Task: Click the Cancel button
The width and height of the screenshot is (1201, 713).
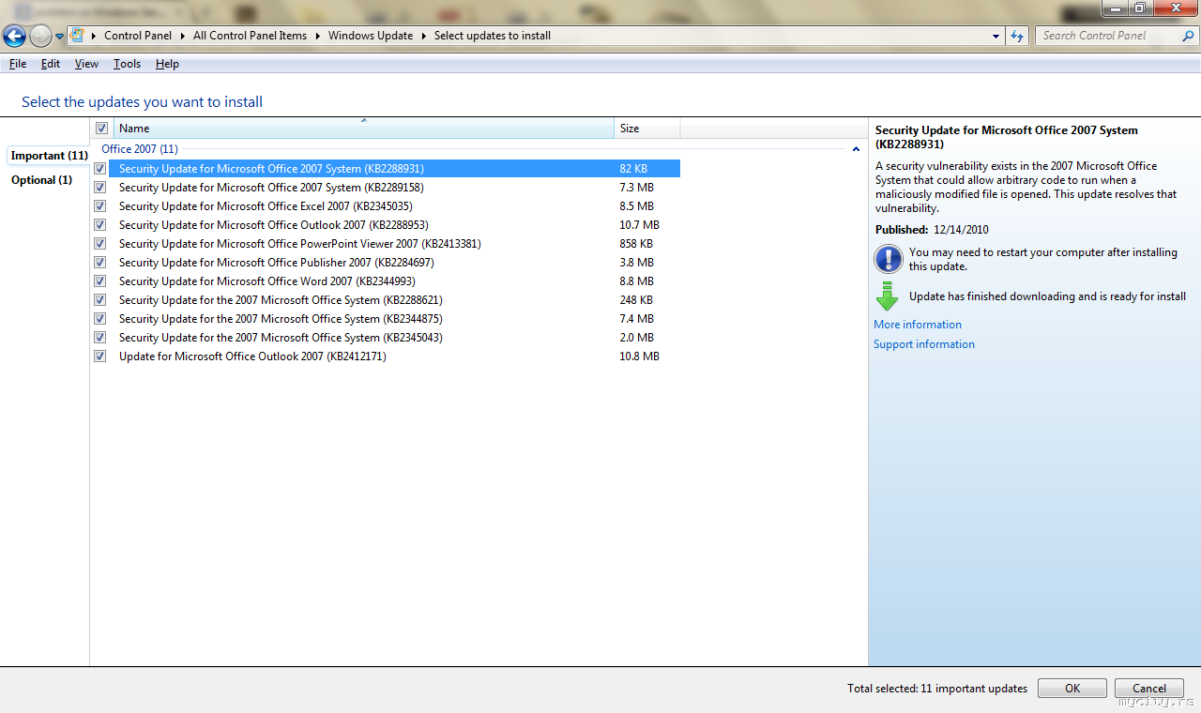Action: pyautogui.click(x=1149, y=689)
